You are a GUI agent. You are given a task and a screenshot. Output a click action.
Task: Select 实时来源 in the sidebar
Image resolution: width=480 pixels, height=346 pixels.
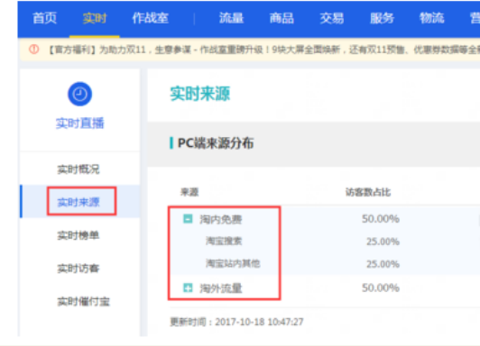pos(78,202)
